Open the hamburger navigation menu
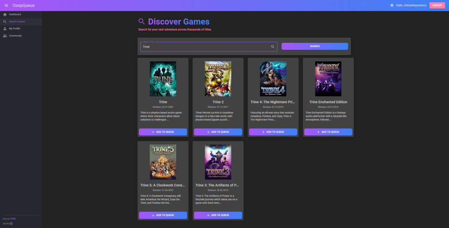Image resolution: width=449 pixels, height=228 pixels. coord(6,5)
